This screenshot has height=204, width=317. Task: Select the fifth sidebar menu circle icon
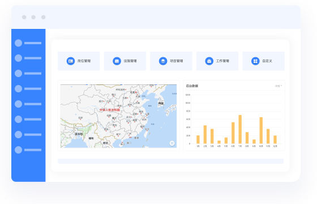click(18, 104)
